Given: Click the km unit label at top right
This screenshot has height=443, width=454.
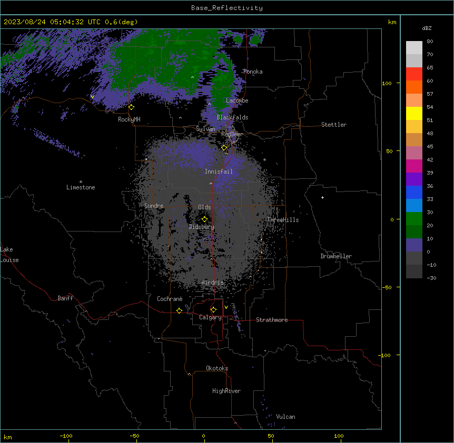Looking at the screenshot, I should tap(392, 22).
